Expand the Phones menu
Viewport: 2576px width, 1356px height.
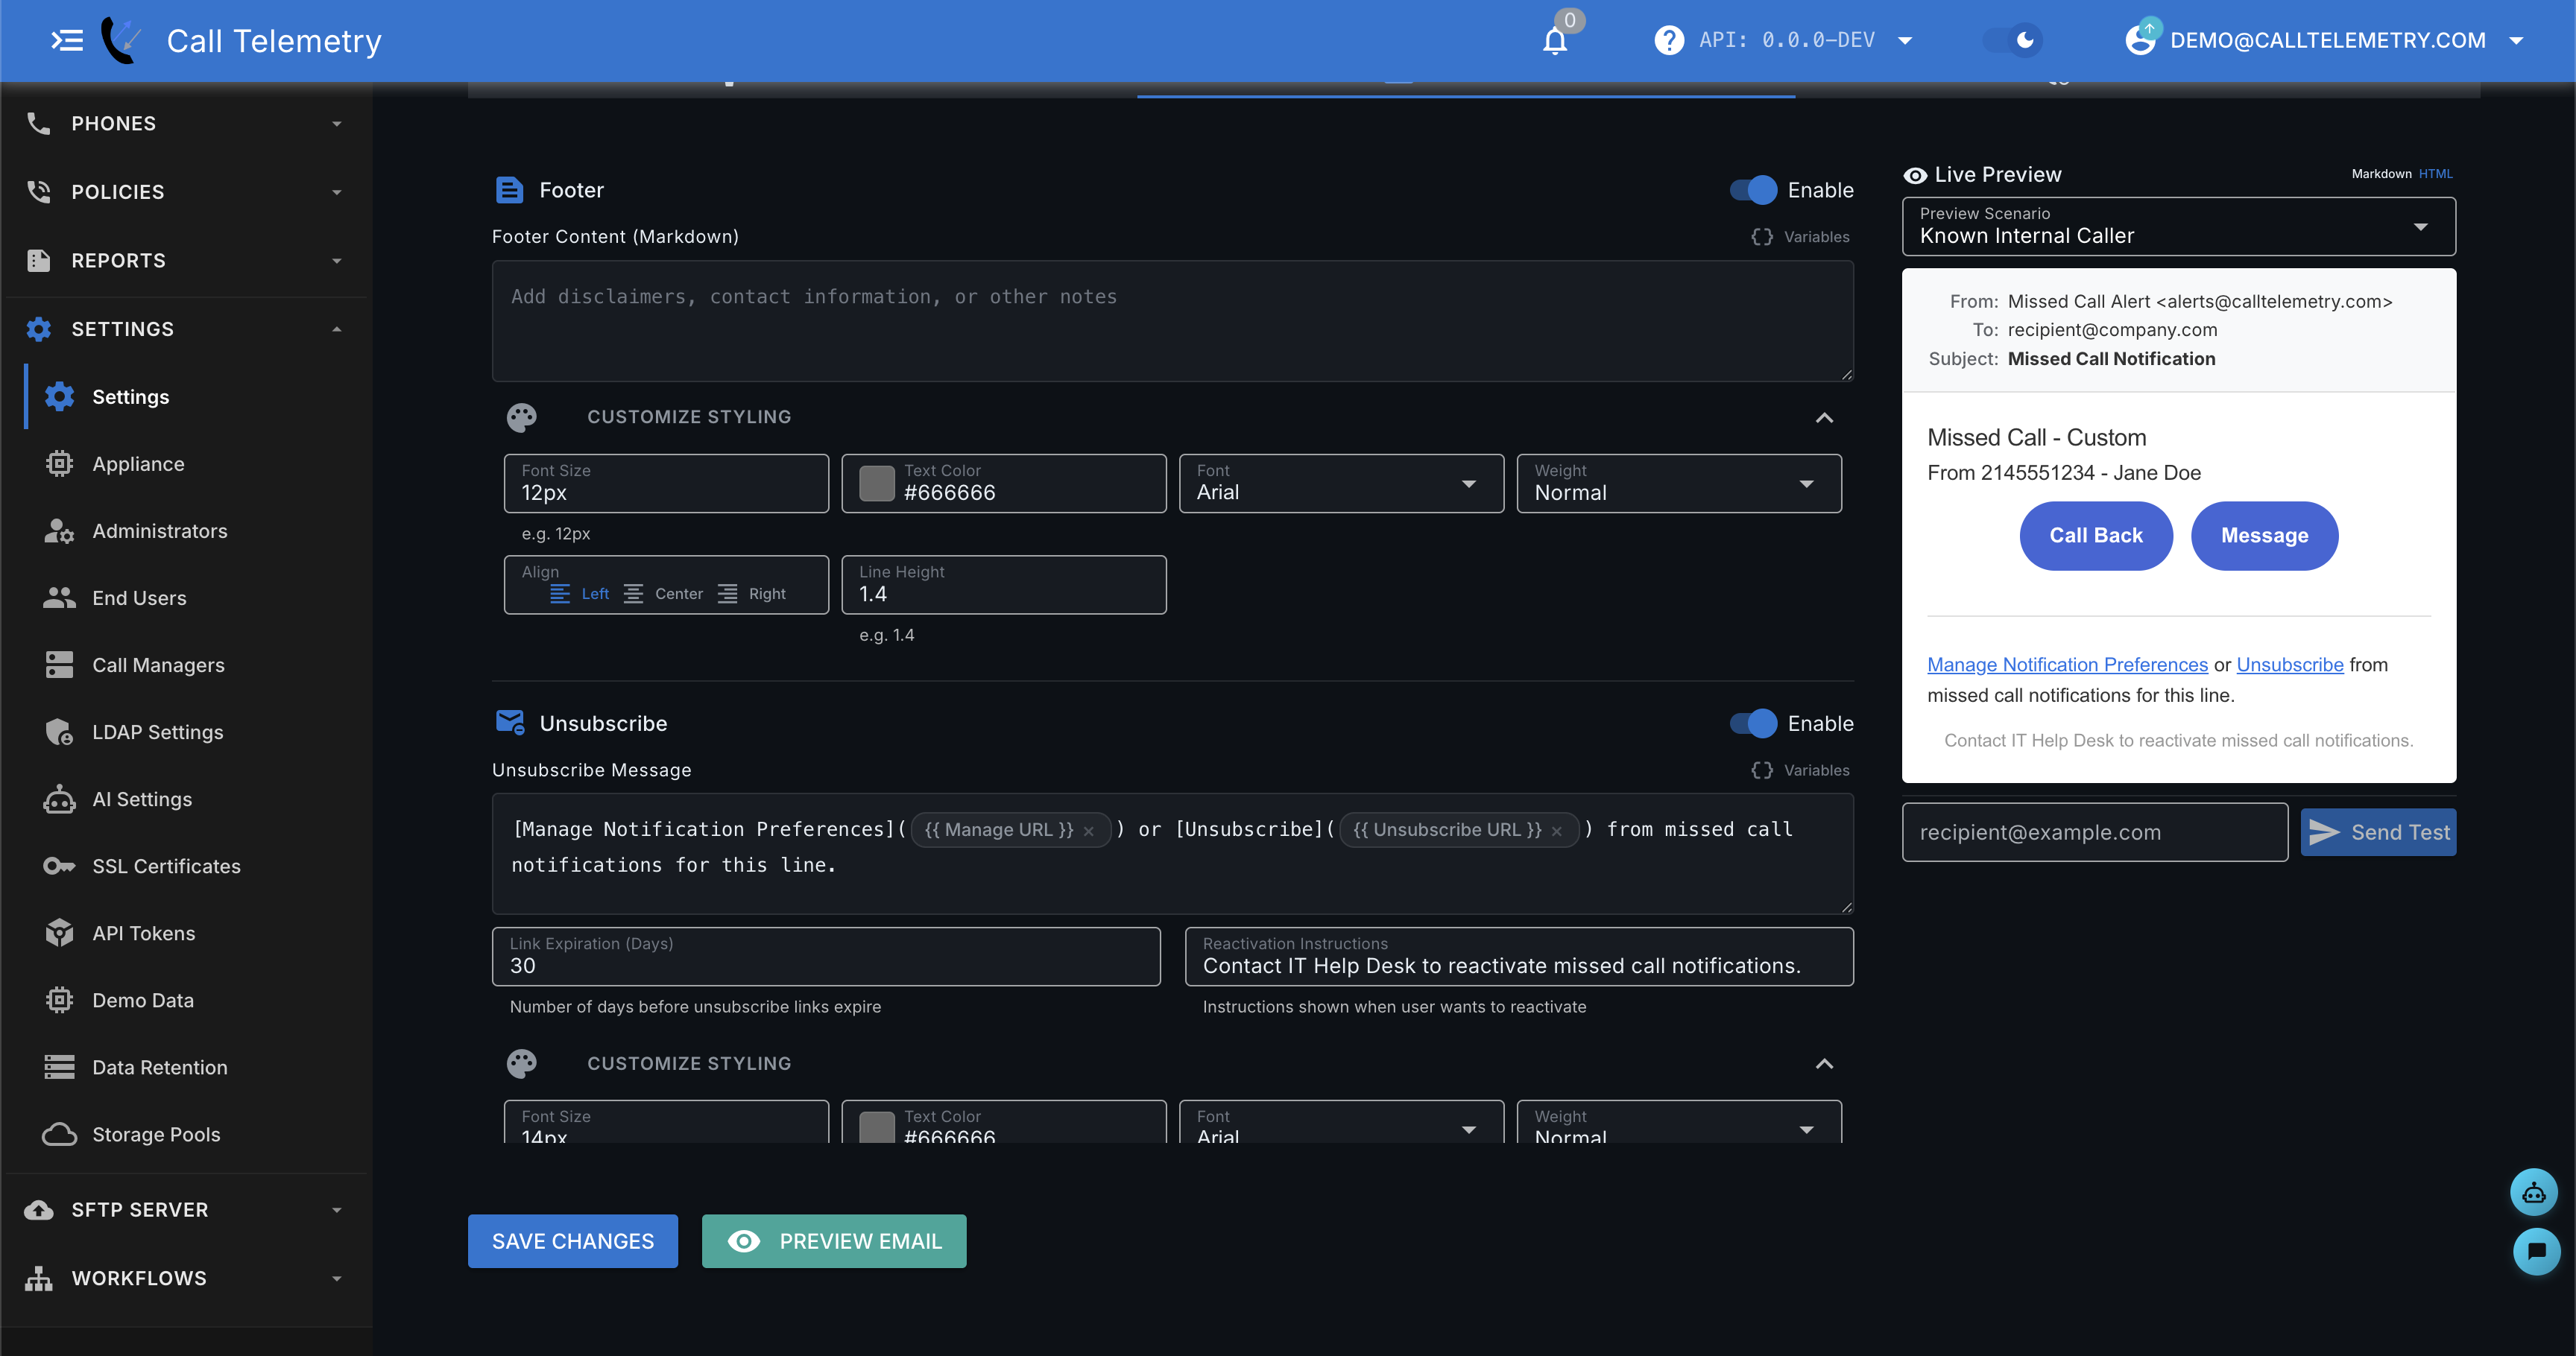pos(186,123)
